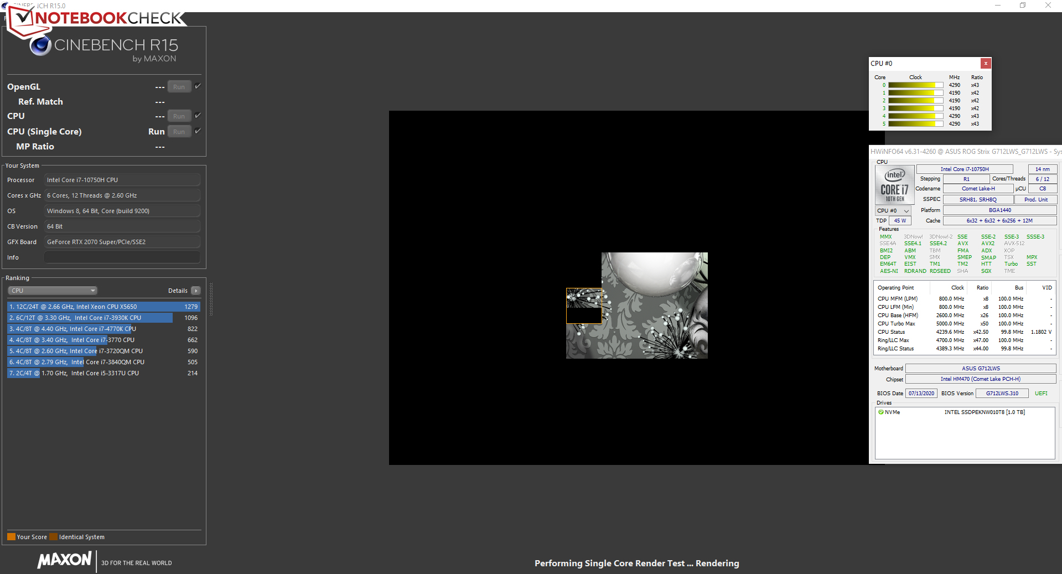Click the Your Score orange legend swatch

[11, 537]
